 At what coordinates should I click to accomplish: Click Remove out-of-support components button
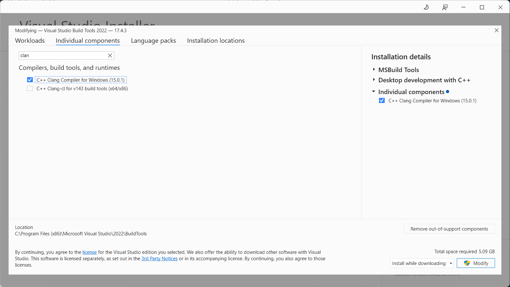pos(449,229)
